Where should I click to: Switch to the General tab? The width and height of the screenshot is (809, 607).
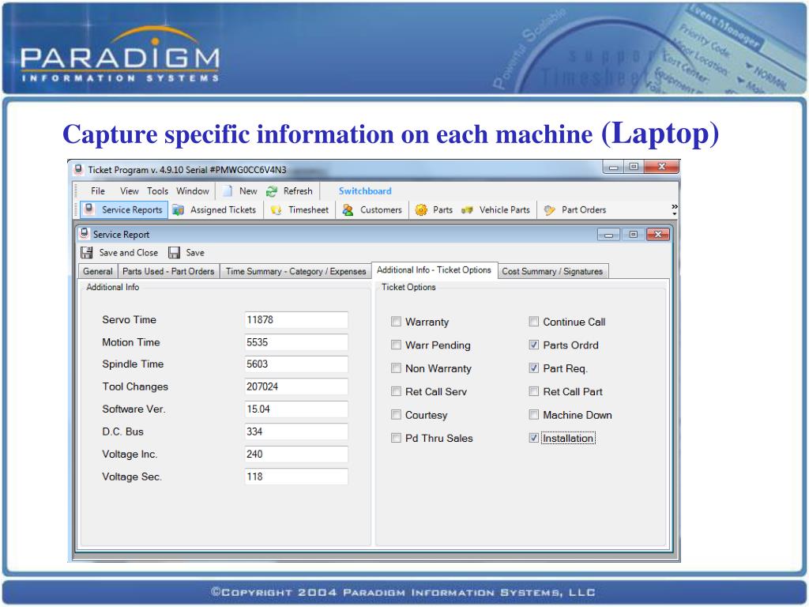pyautogui.click(x=97, y=272)
